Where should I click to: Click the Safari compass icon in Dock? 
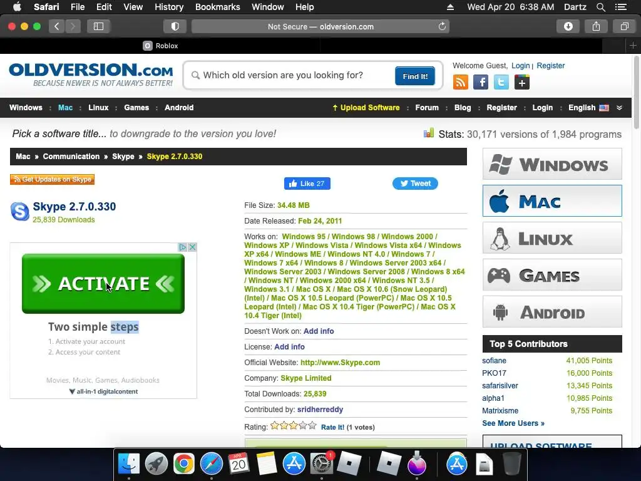[212, 464]
